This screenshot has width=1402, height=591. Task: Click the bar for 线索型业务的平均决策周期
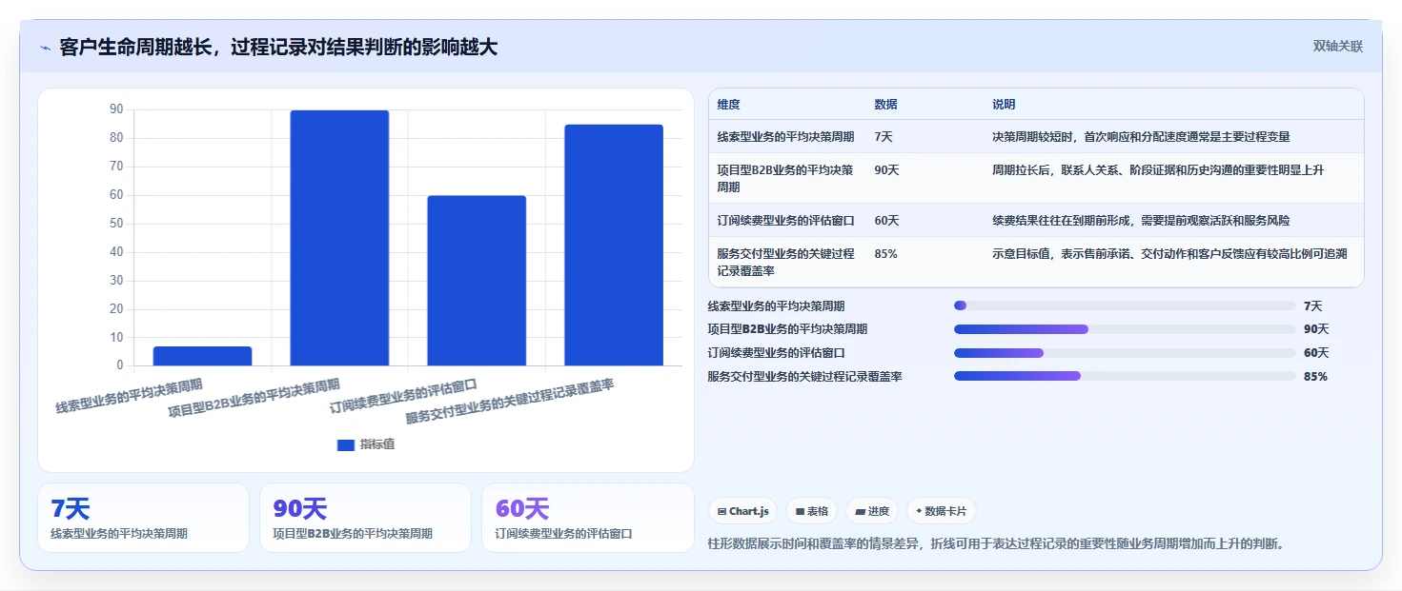pos(203,356)
